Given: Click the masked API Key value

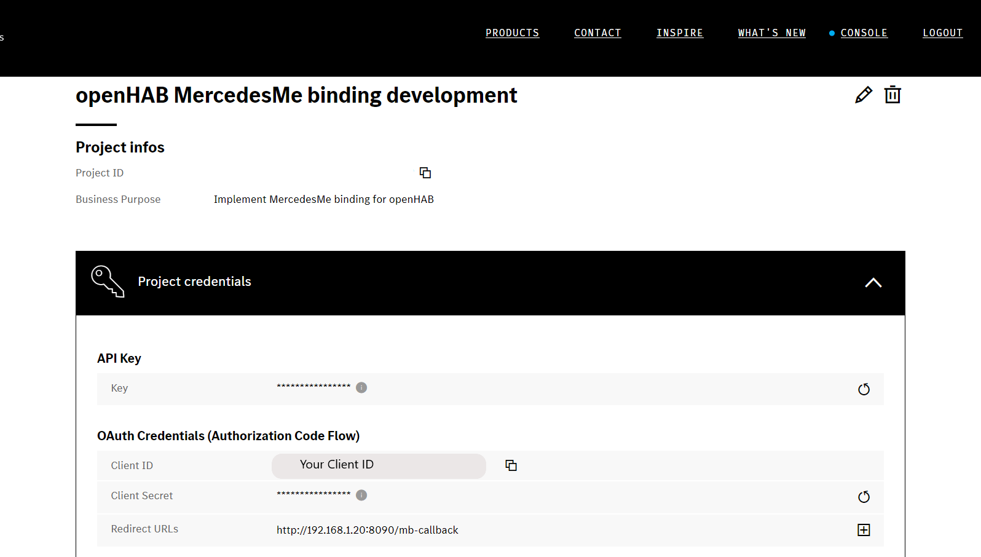Looking at the screenshot, I should tap(313, 387).
